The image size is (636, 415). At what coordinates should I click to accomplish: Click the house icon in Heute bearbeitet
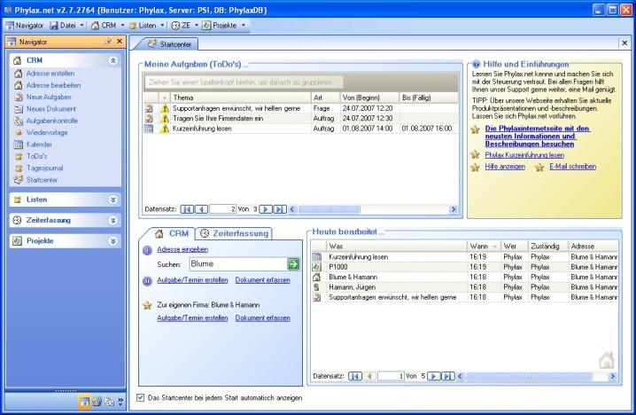(607, 360)
